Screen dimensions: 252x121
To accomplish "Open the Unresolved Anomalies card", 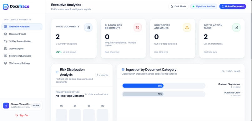I will coord(173,38).
